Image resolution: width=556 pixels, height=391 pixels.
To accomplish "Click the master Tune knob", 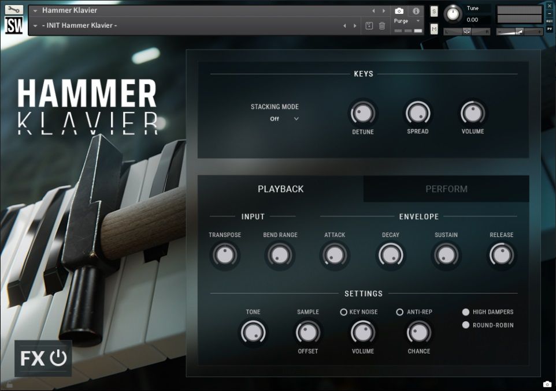I will [453, 14].
